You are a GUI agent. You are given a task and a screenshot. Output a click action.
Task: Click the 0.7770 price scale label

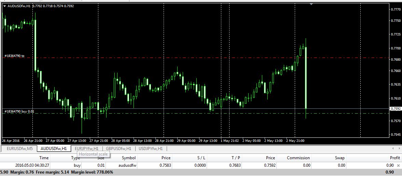(x=396, y=10)
